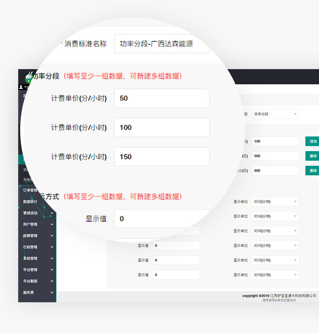Click the 推荐使用谷歌浏览器访问 footer note
This screenshot has width=319, height=333.
pyautogui.click(x=279, y=300)
